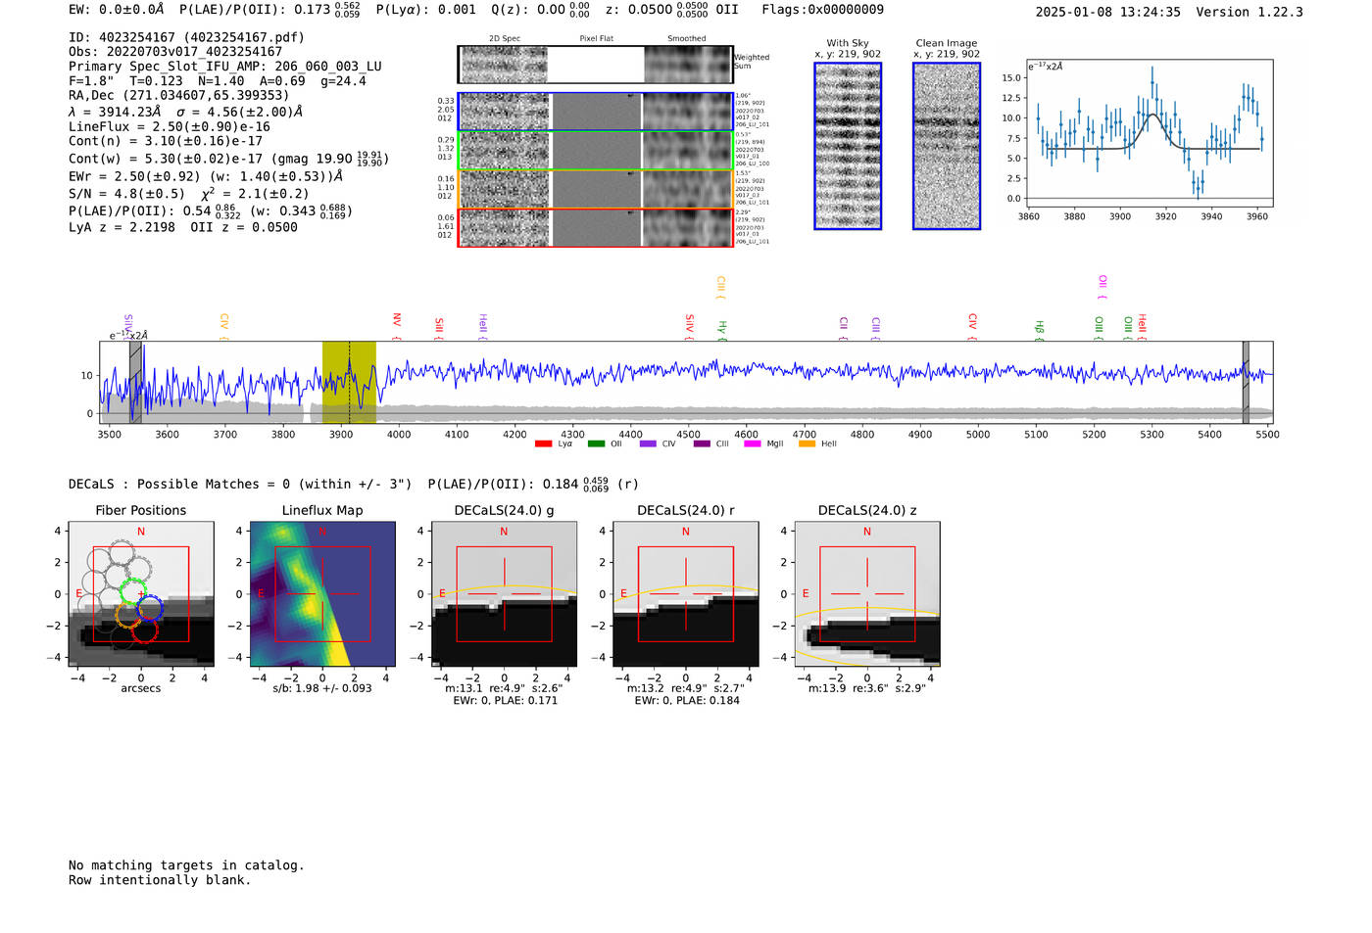Open the Fiber Positions panel

tap(141, 594)
